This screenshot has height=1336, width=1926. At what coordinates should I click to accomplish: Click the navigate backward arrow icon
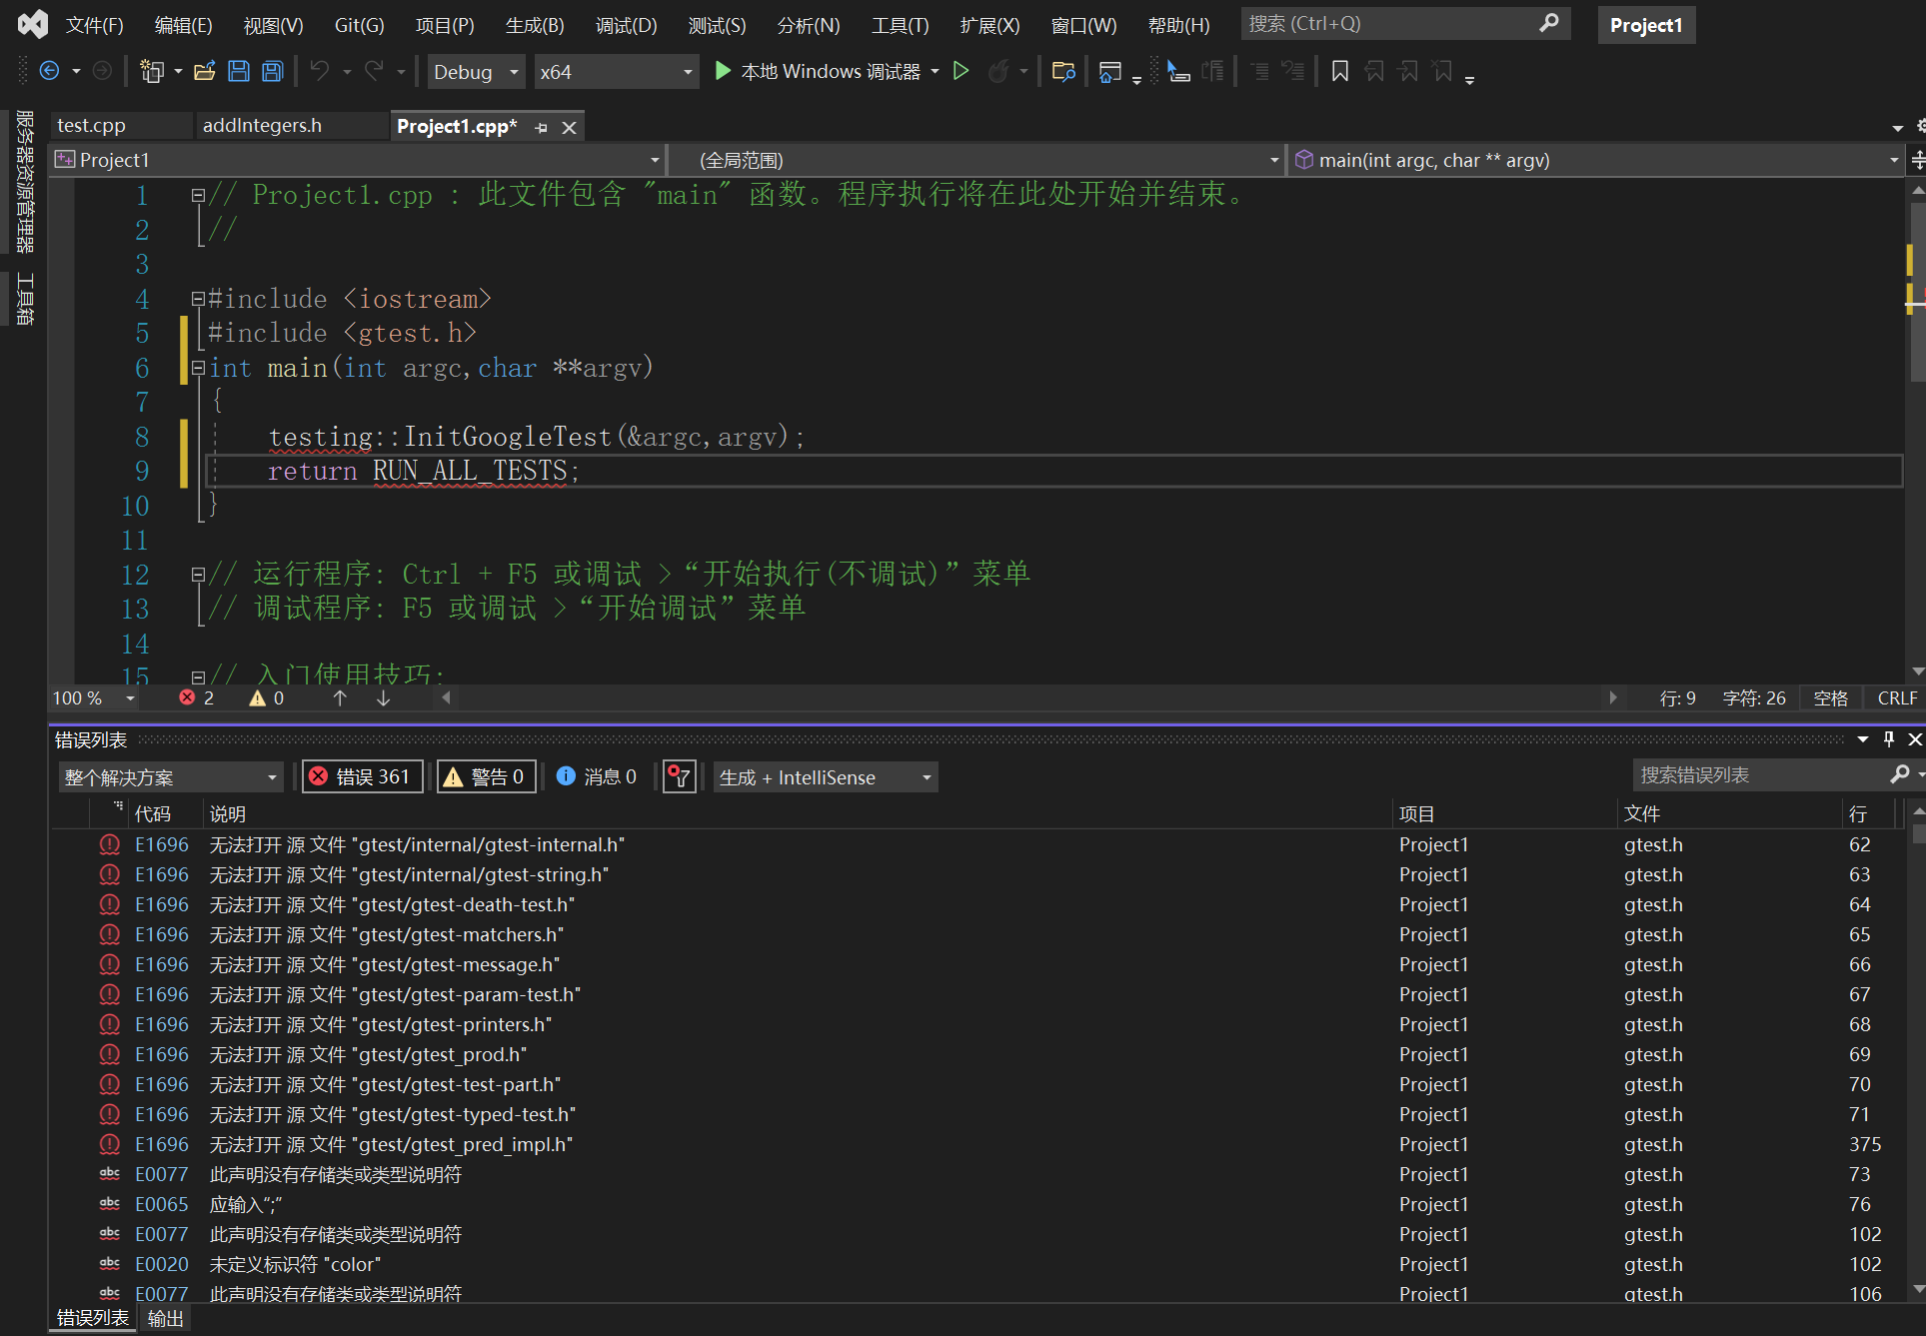(x=49, y=71)
